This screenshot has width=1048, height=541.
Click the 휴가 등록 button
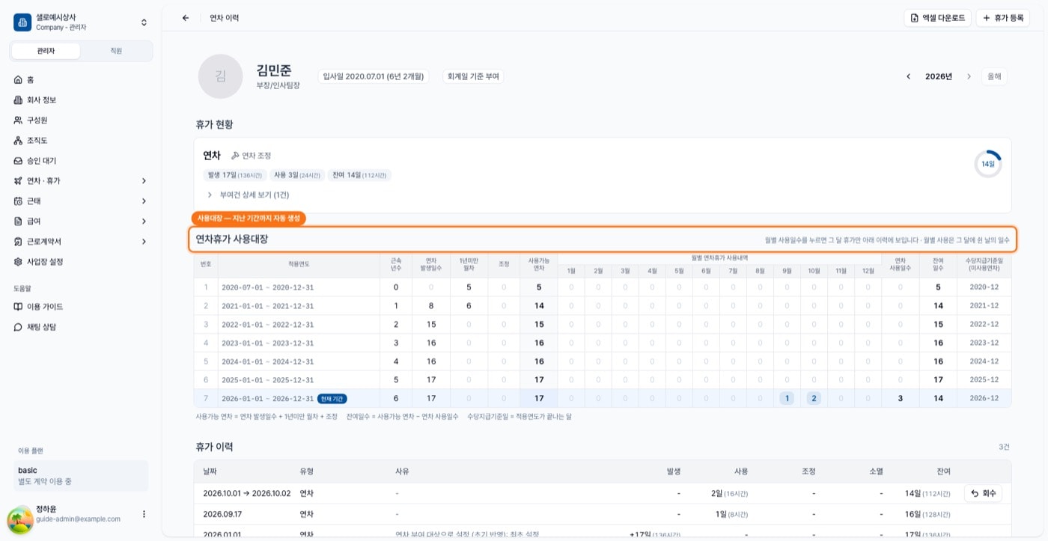click(1002, 18)
